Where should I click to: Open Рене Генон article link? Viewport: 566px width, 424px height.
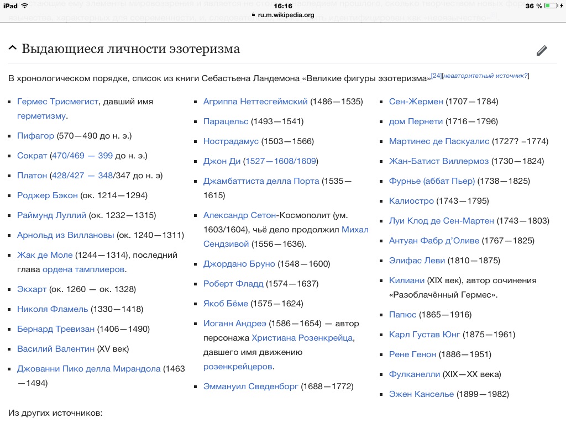pyautogui.click(x=412, y=354)
